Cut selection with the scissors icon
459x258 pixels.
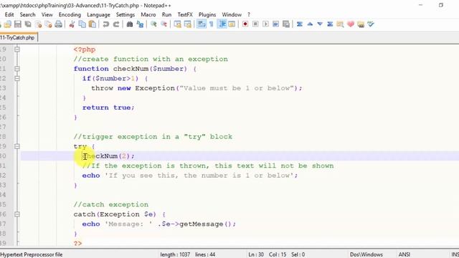tap(72, 24)
